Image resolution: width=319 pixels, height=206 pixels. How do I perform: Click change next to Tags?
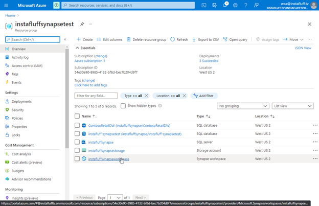[88, 81]
